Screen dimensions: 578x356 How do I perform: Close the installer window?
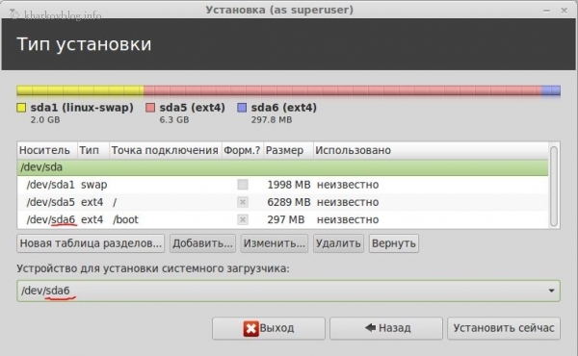[x=564, y=11]
